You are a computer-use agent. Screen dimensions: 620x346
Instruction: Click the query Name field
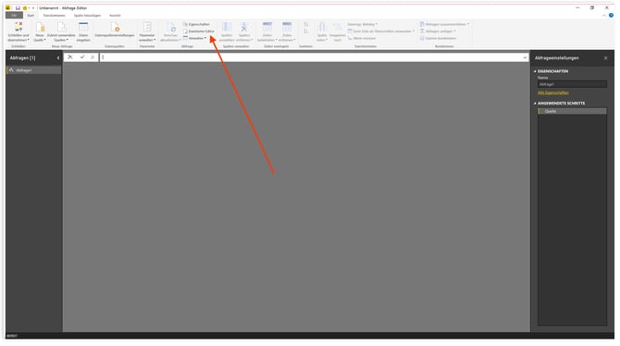click(572, 84)
